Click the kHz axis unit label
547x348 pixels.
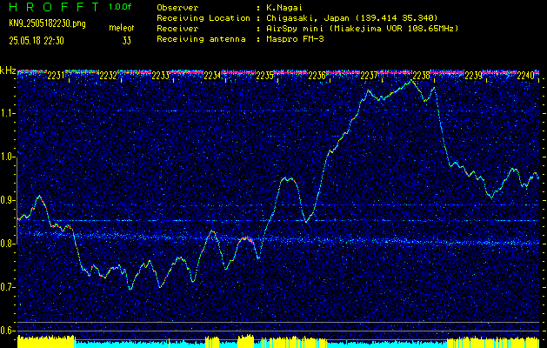click(8, 70)
